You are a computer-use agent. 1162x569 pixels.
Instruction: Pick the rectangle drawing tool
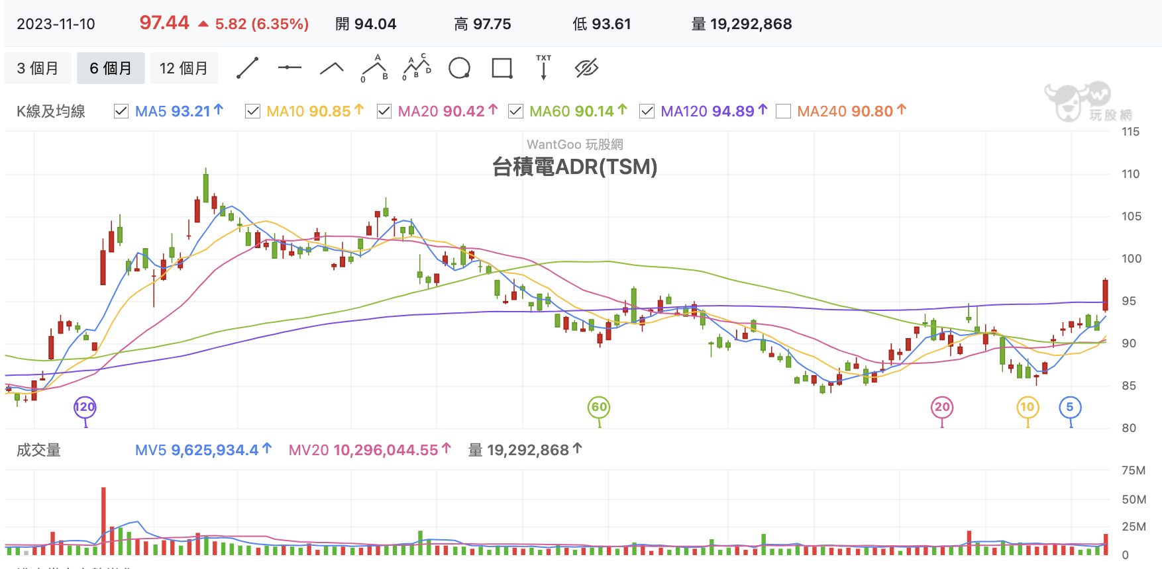click(x=502, y=68)
